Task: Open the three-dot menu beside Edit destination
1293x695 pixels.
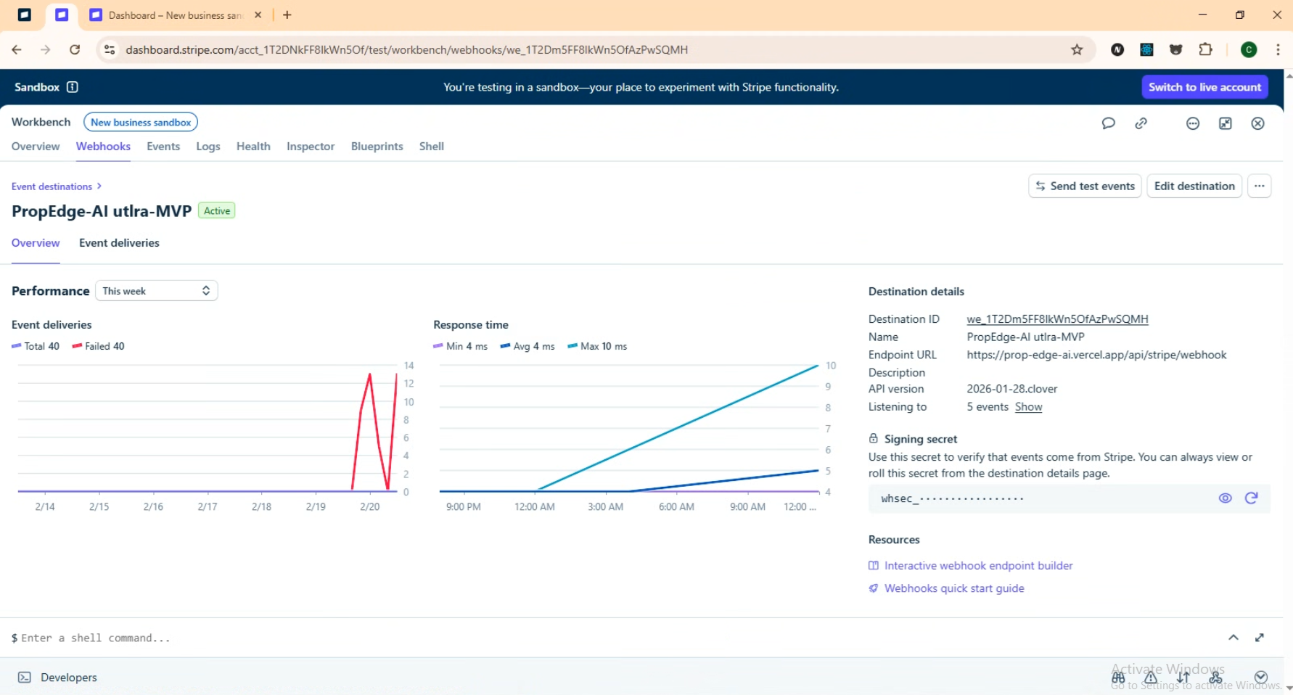Action: pos(1259,186)
